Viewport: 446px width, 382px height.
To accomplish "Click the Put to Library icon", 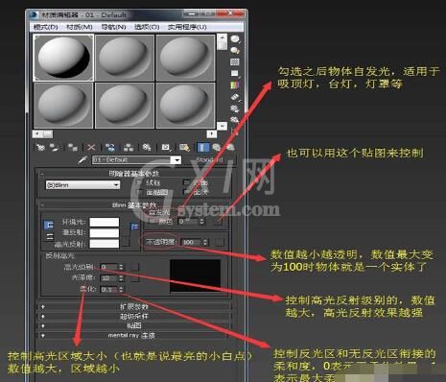I will [x=147, y=148].
